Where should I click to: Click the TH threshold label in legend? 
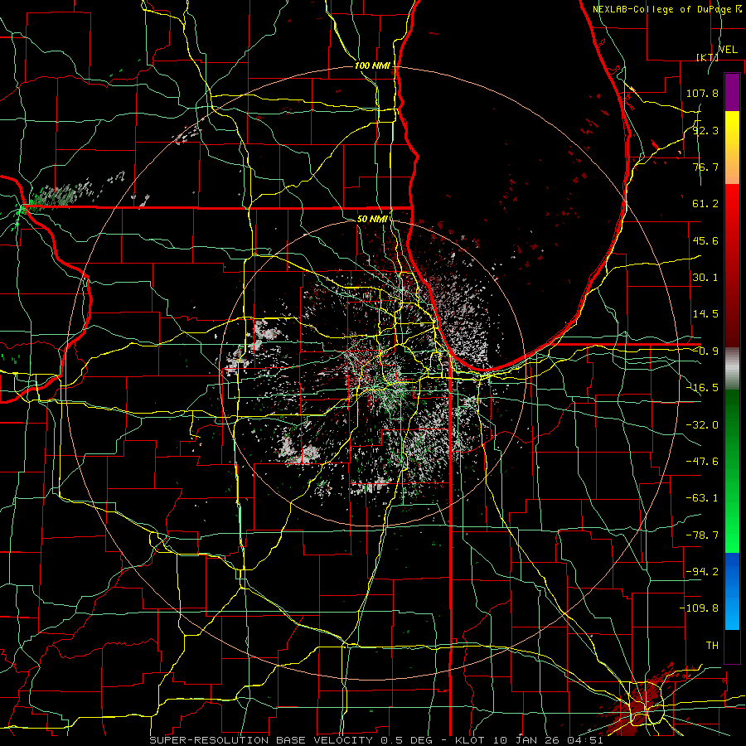tap(712, 646)
